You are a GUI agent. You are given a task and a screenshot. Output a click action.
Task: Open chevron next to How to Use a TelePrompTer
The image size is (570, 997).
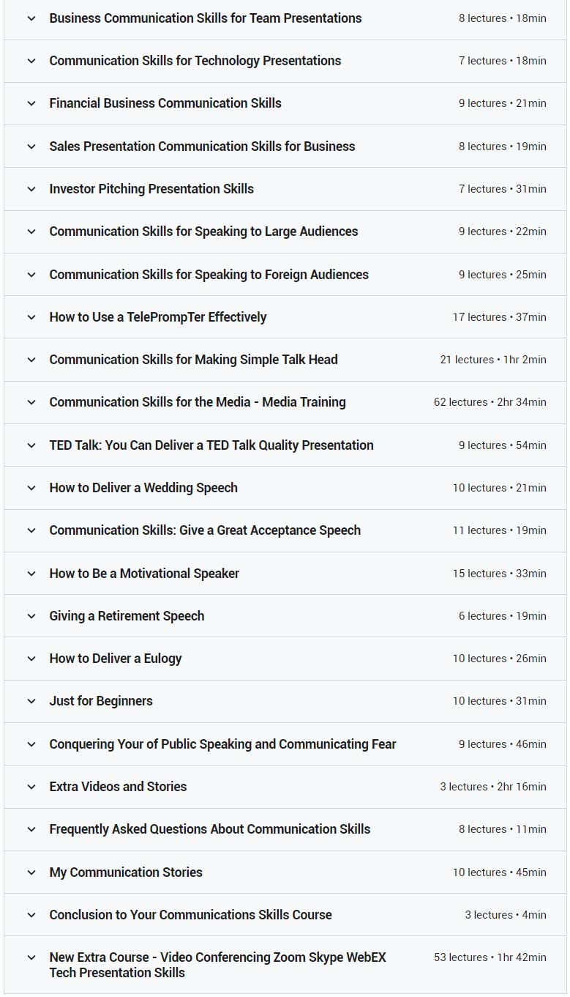pos(31,317)
